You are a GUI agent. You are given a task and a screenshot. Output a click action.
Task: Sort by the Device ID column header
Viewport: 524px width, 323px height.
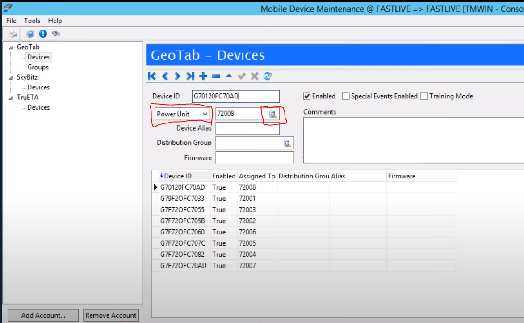coord(185,176)
